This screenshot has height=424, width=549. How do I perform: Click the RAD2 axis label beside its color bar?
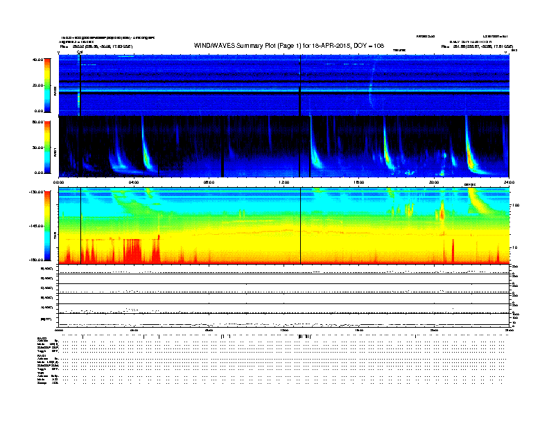tap(55, 91)
